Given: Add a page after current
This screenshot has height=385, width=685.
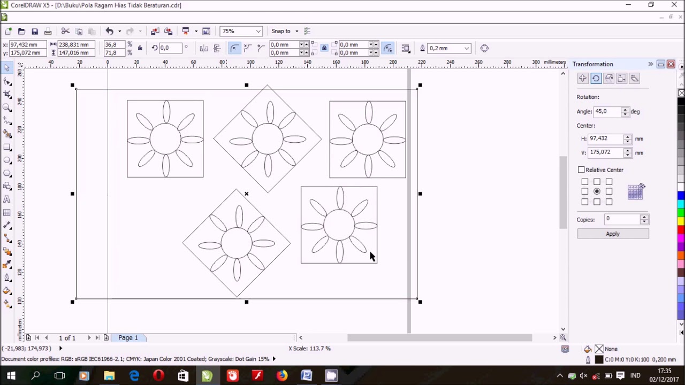Looking at the screenshot, I should 106,337.
